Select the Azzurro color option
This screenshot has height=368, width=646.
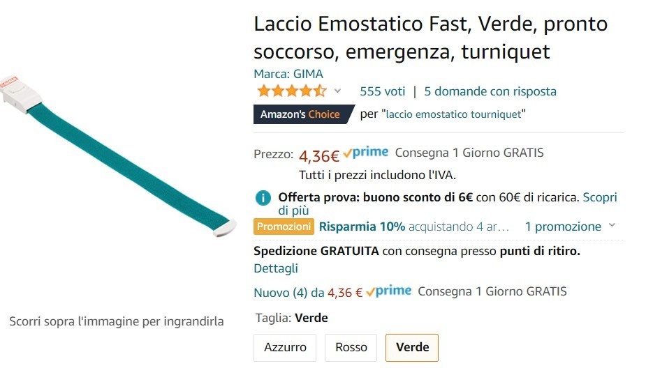coord(285,347)
